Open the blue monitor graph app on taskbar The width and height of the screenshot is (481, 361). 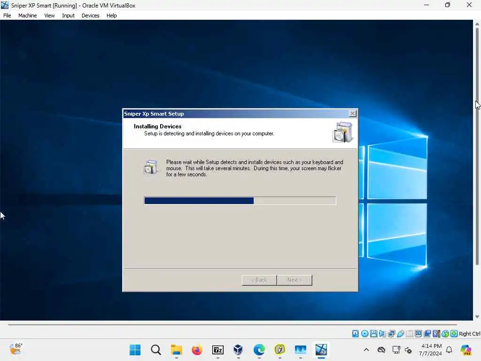[300, 350]
